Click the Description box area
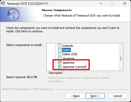Viewport: 131px width, 102px height. (85, 79)
